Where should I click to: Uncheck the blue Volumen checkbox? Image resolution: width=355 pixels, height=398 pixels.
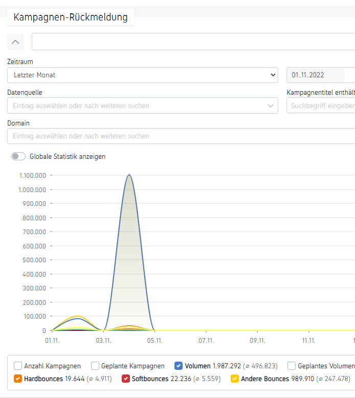[179, 366]
